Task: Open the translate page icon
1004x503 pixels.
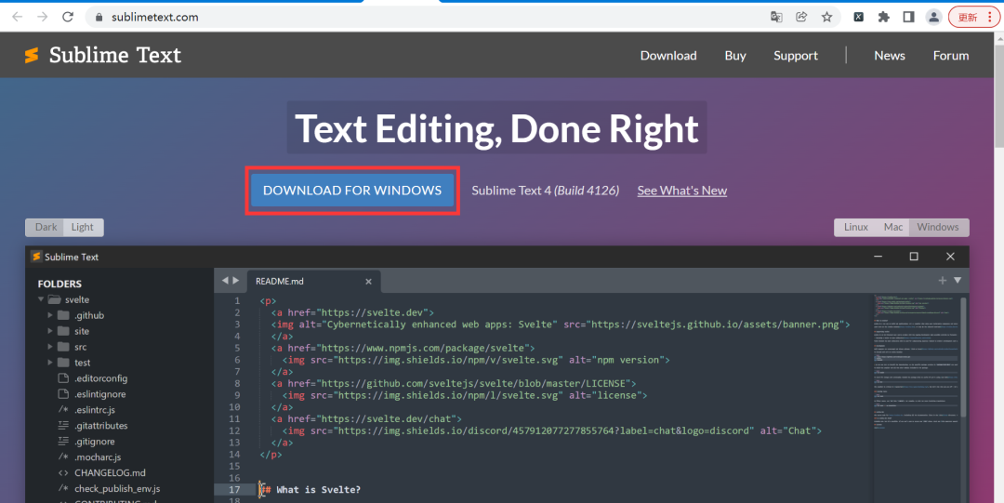Action: pos(776,18)
